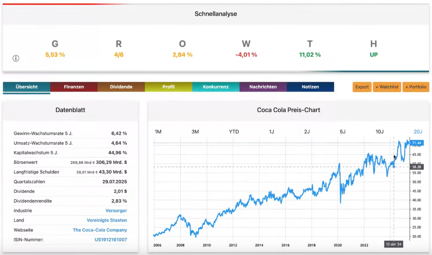Click Langfristige Schulden 43,30 Mrd. $ value
The image size is (432, 255).
[x=113, y=172]
